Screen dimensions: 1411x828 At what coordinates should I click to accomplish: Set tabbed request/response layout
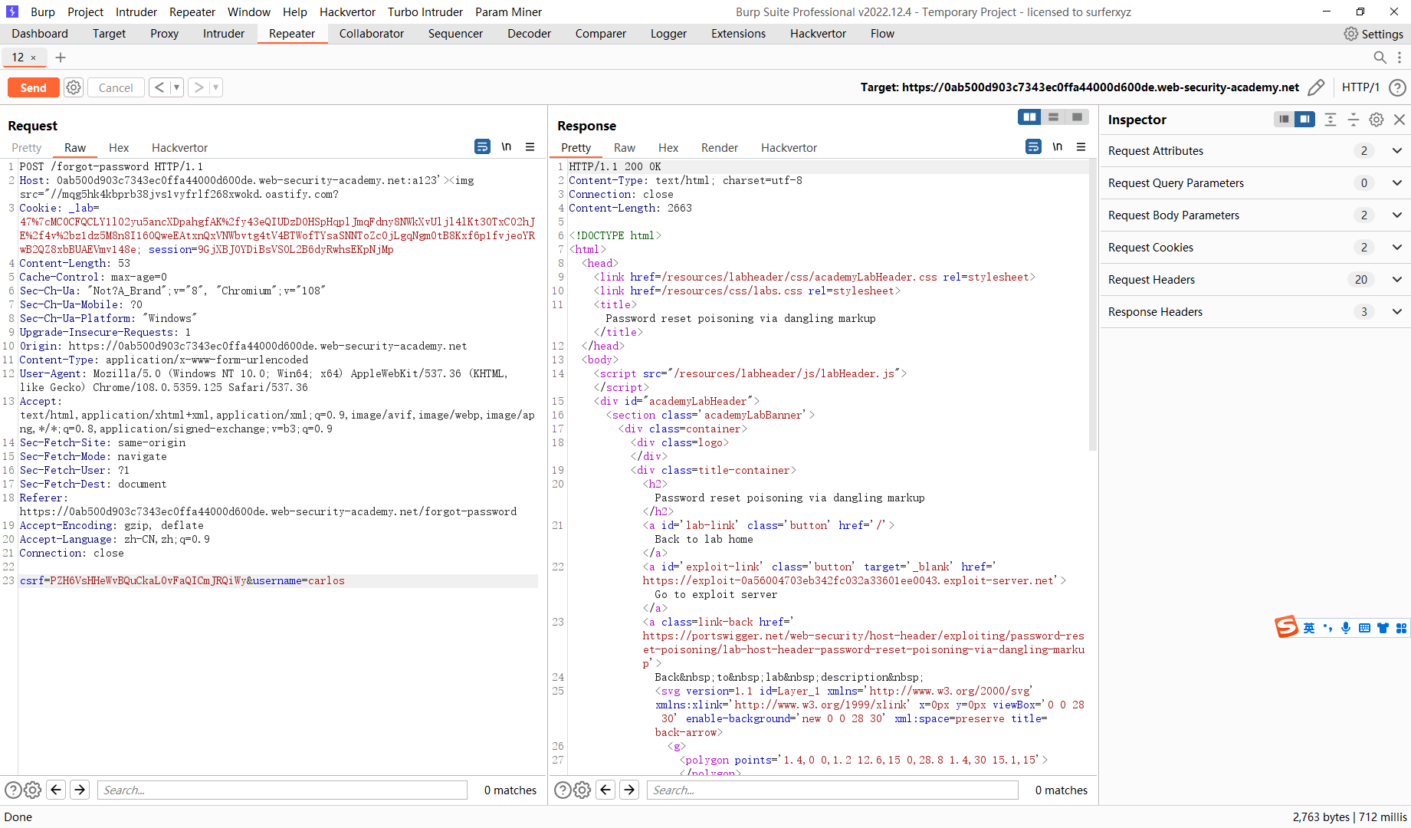tap(1077, 117)
